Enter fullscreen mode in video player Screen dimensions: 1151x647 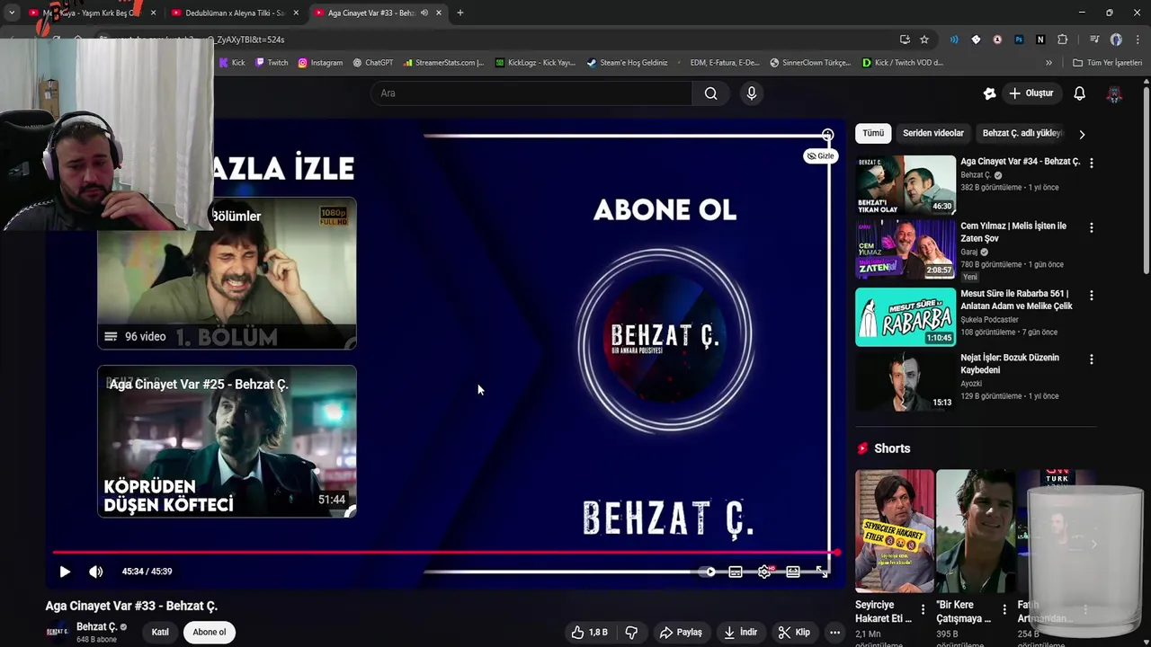[x=822, y=572]
